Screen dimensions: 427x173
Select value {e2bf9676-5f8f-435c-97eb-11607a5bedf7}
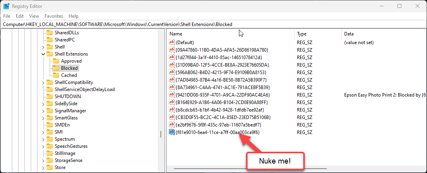coord(218,125)
